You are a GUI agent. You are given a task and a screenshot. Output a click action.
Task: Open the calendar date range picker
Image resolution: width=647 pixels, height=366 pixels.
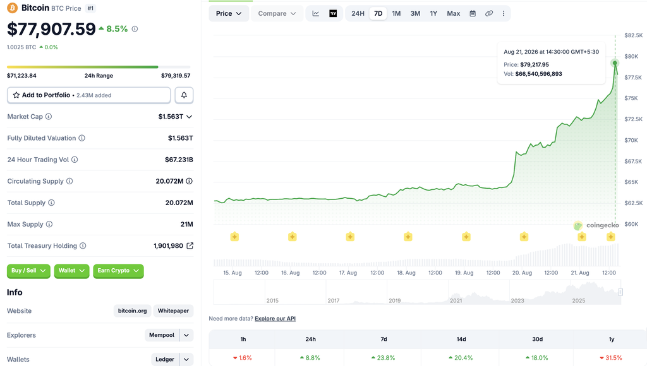tap(473, 14)
